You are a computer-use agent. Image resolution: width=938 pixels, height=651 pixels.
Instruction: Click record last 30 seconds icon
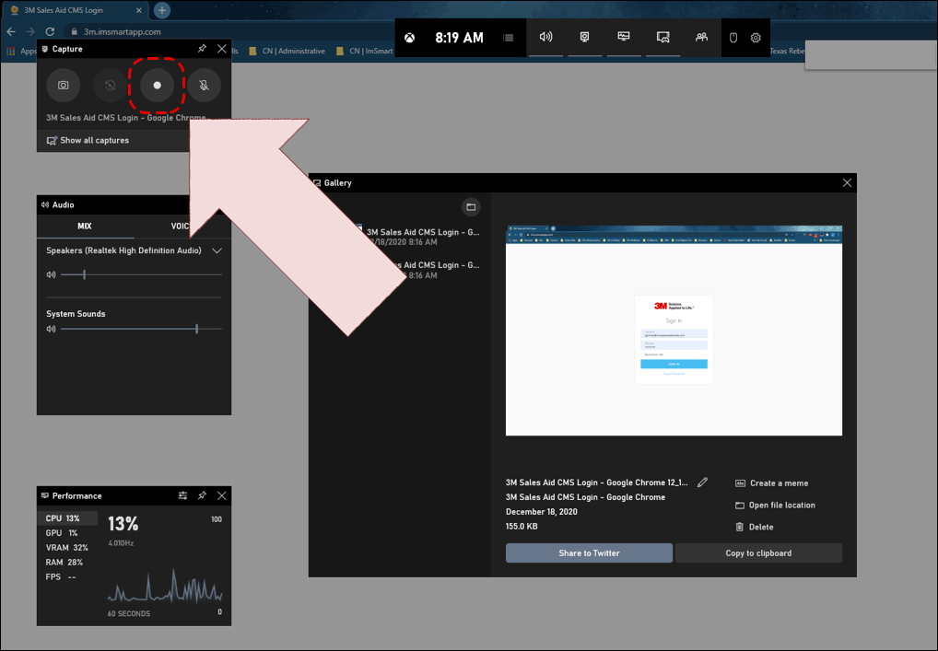pos(110,85)
